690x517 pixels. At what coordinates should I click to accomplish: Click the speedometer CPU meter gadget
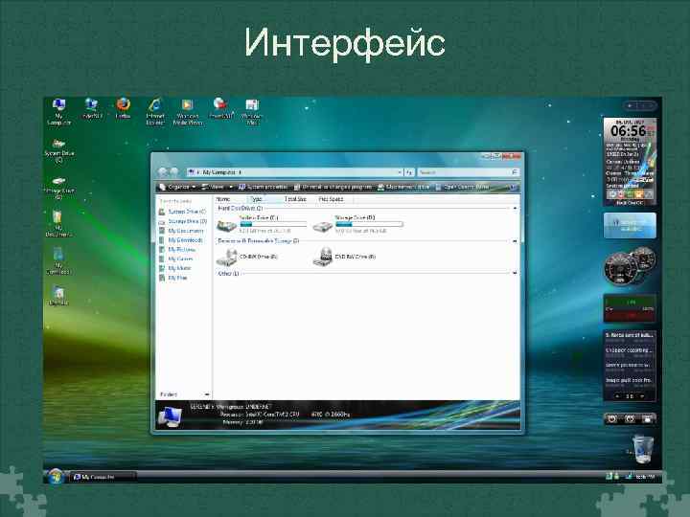pyautogui.click(x=630, y=265)
